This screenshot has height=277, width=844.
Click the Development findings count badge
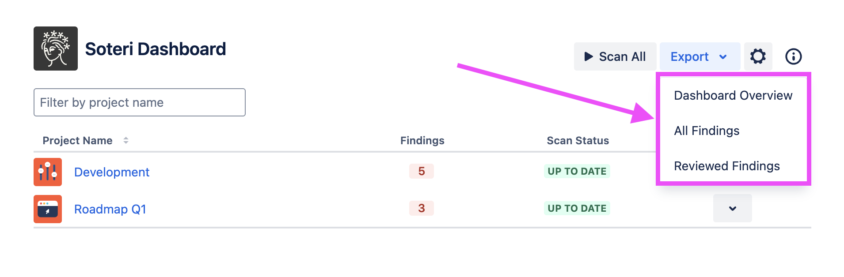(x=421, y=171)
